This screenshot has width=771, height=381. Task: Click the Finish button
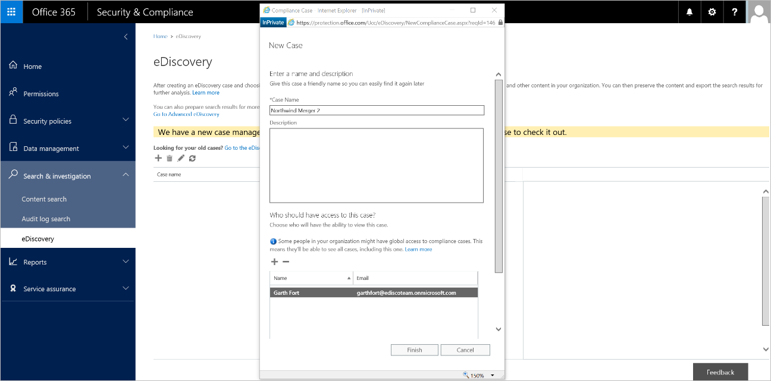(x=414, y=349)
